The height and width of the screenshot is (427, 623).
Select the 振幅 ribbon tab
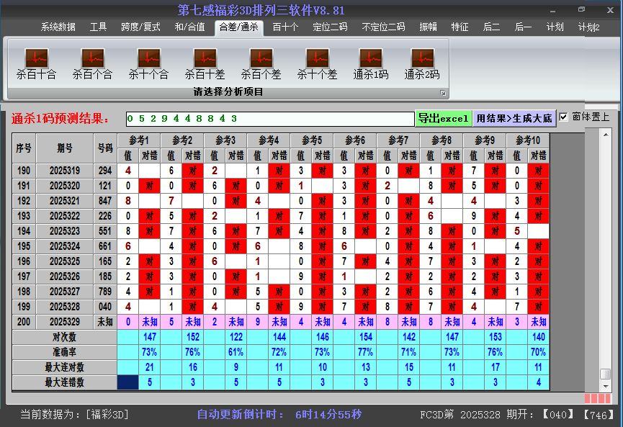[x=428, y=27]
